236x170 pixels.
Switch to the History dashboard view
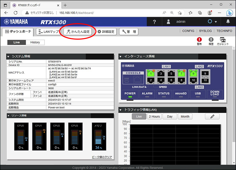35,42
